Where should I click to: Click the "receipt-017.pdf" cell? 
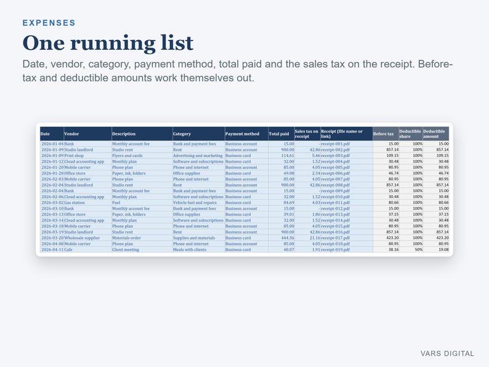pyautogui.click(x=347, y=238)
